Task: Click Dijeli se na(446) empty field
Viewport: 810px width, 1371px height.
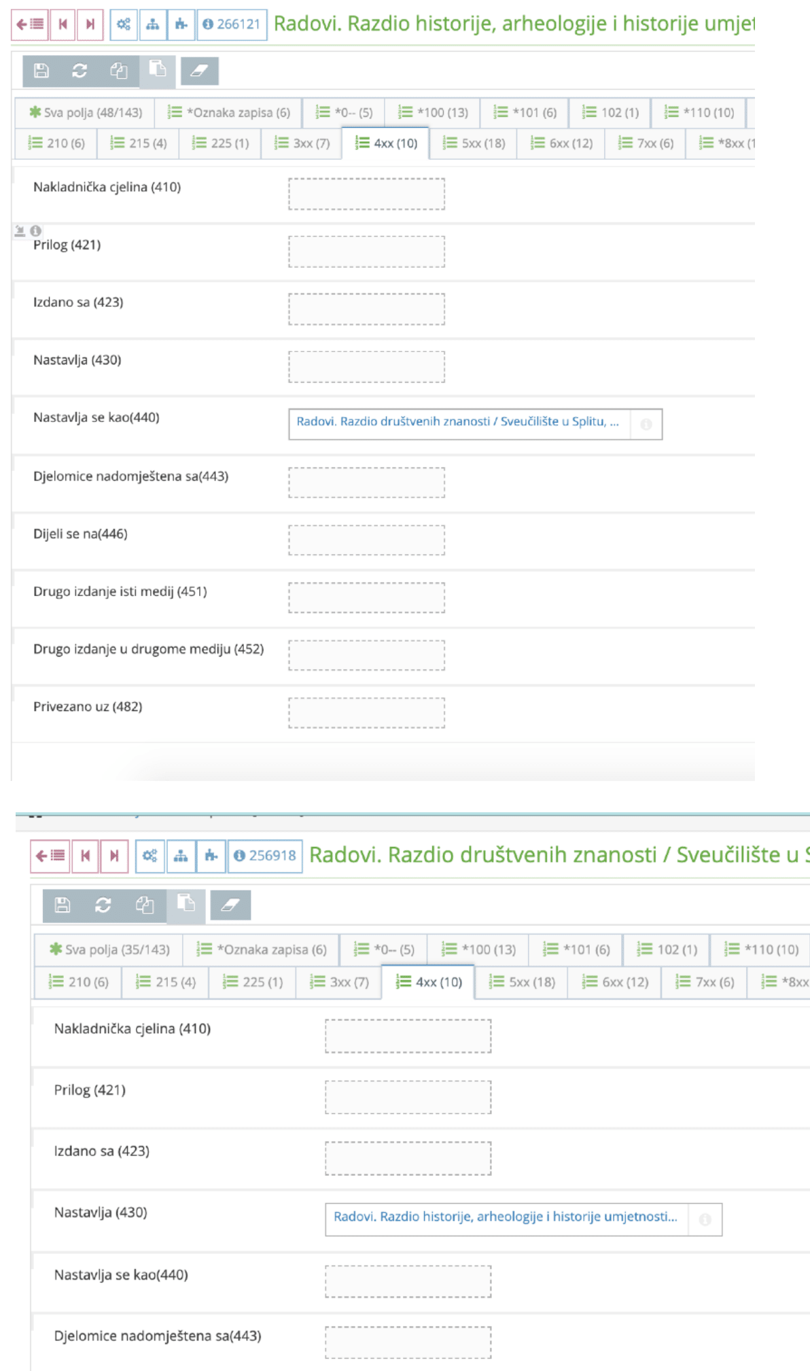Action: tap(366, 540)
